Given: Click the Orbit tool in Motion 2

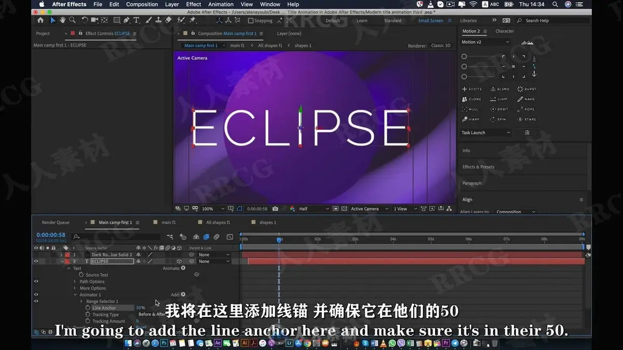Looking at the screenshot, I should 499,109.
